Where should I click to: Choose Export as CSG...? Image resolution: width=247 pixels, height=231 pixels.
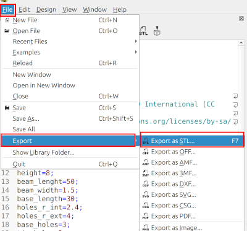click(x=192, y=206)
